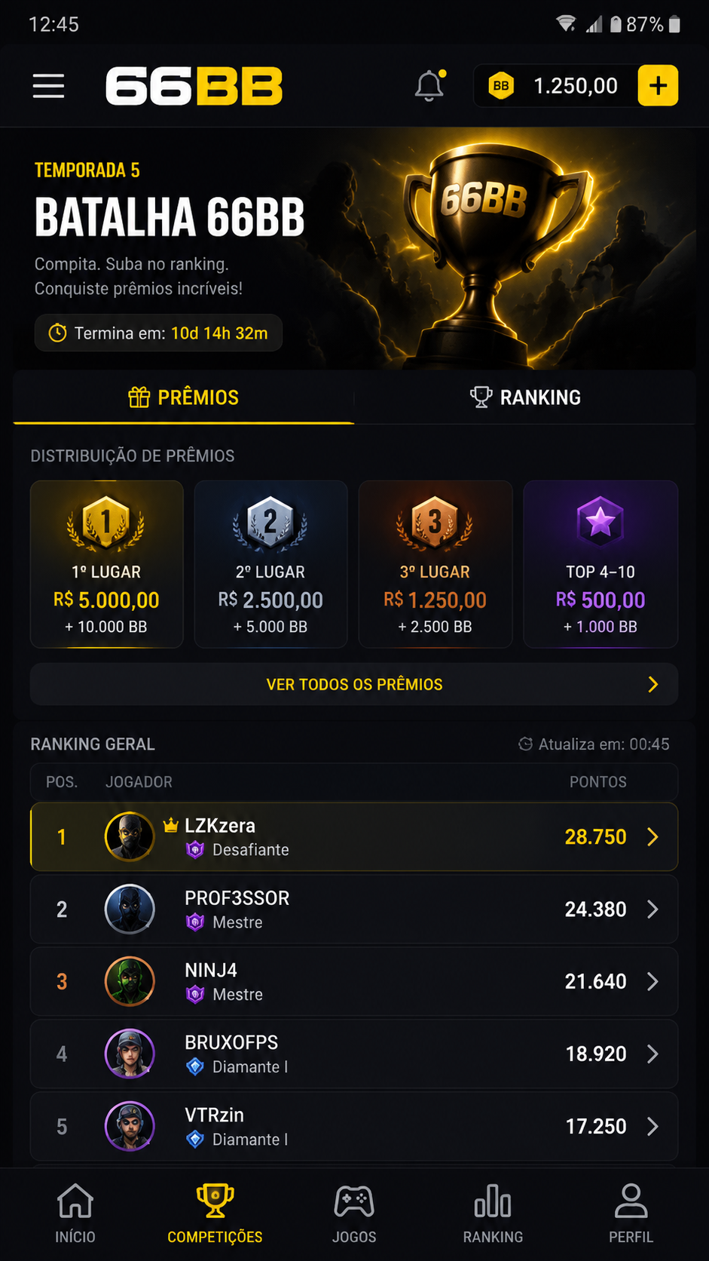Open Perfil in bottom navigation

coord(631,1213)
